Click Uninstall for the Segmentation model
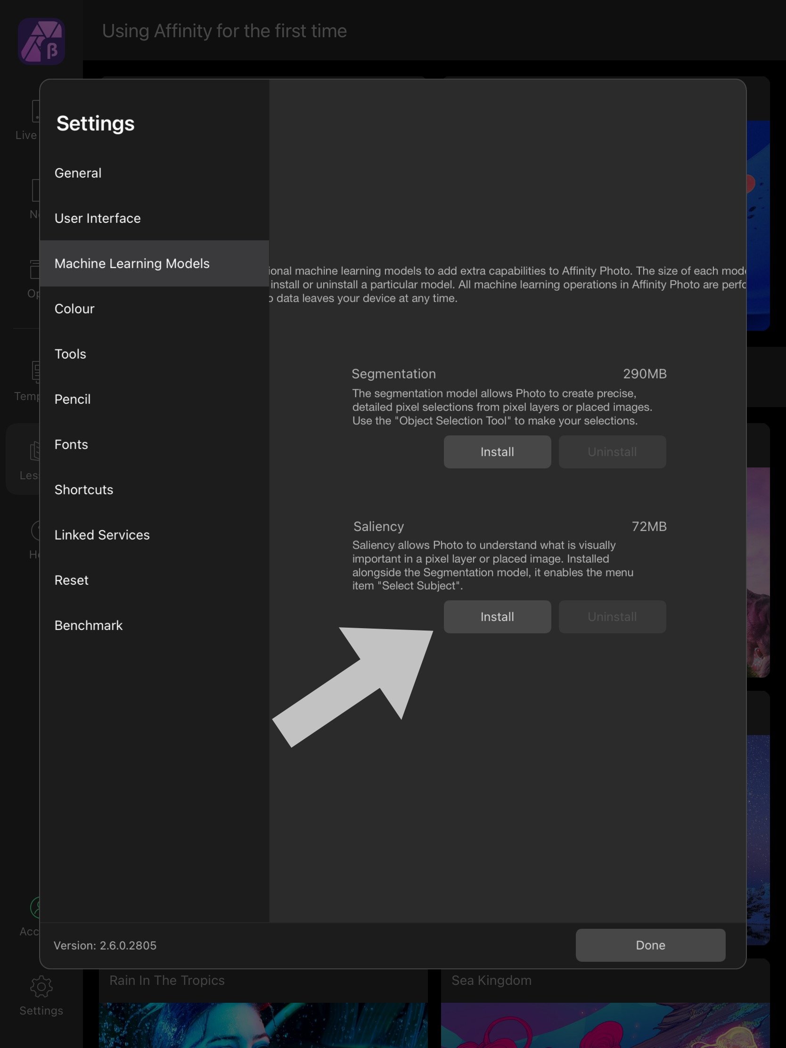Image resolution: width=786 pixels, height=1048 pixels. [x=612, y=452]
